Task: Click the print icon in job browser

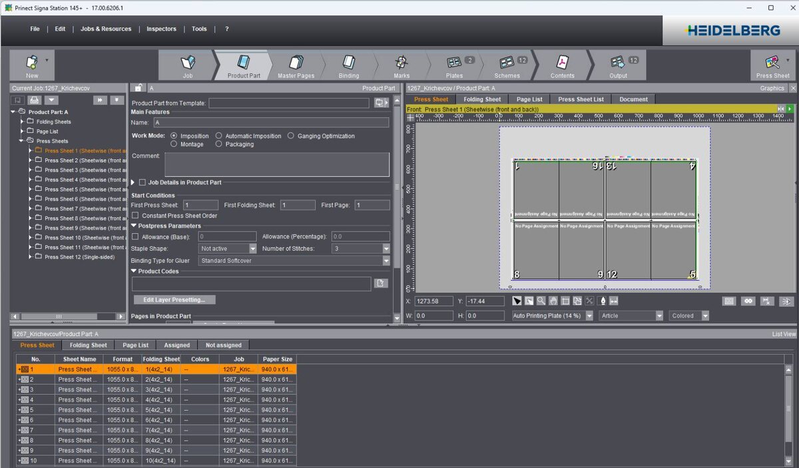Action: tap(34, 100)
